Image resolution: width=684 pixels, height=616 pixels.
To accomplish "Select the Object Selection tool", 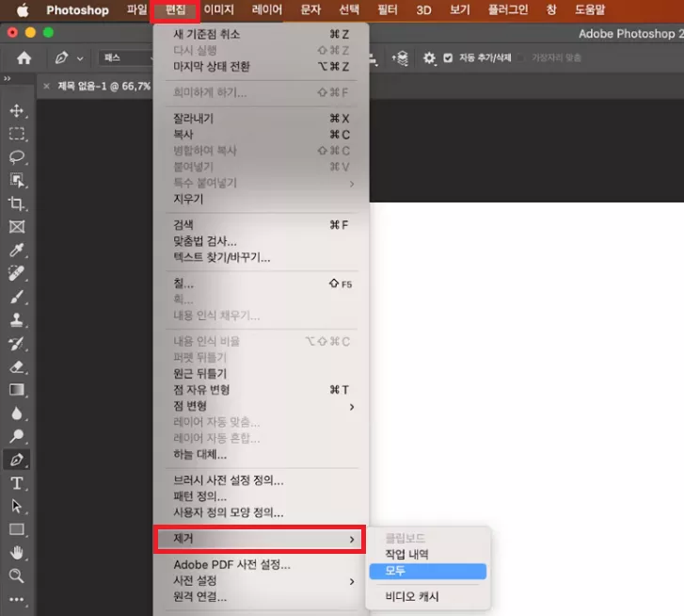I will pyautogui.click(x=17, y=180).
